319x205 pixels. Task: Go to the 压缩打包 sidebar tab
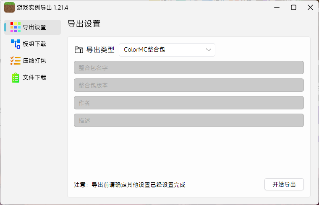pos(34,61)
